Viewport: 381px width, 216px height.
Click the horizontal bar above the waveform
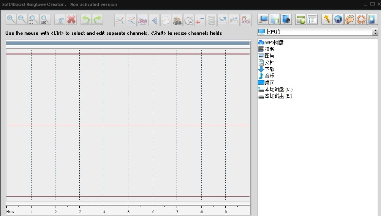(x=128, y=43)
